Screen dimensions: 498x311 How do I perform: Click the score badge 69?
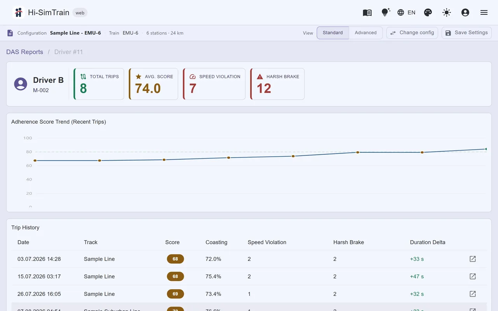coord(175,294)
